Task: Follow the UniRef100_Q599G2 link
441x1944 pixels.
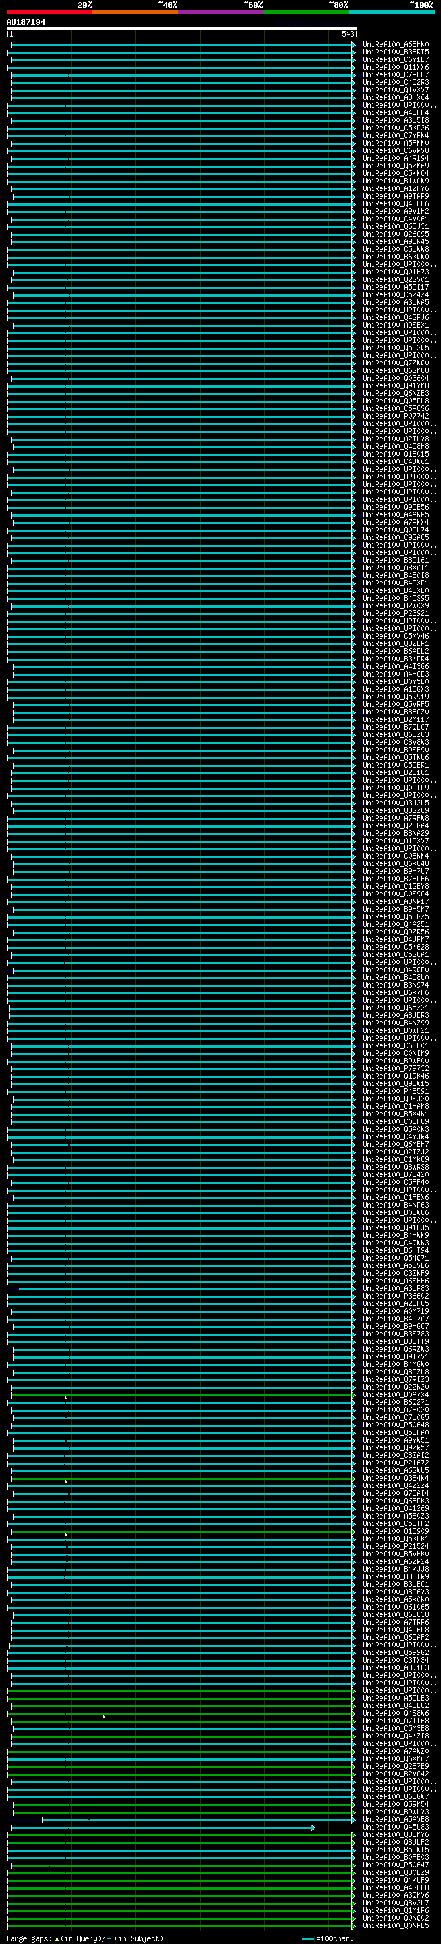Action: (x=396, y=1653)
